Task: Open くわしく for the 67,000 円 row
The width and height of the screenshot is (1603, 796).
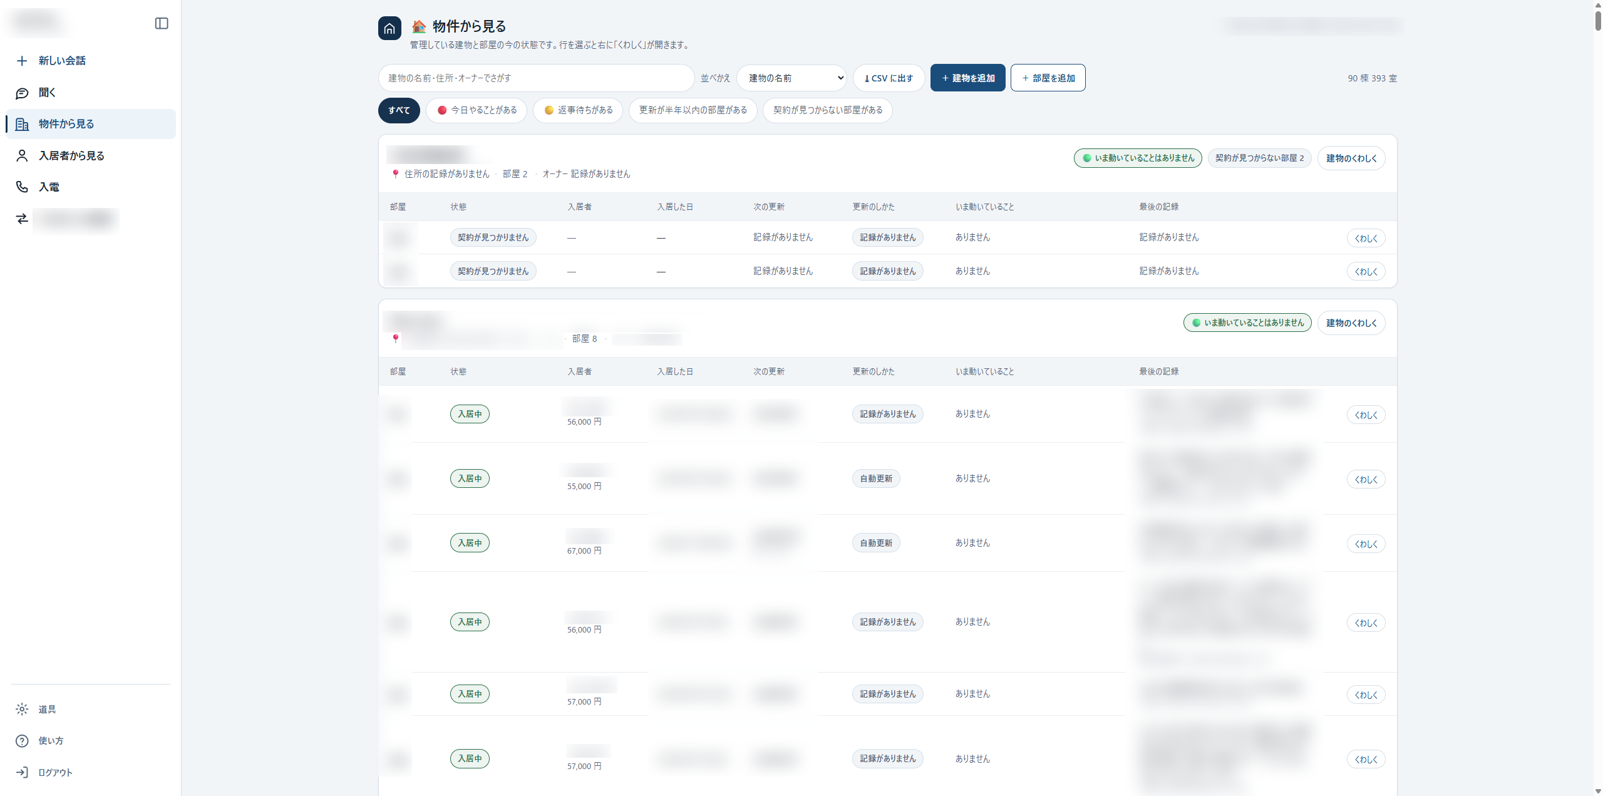Action: [x=1366, y=544]
